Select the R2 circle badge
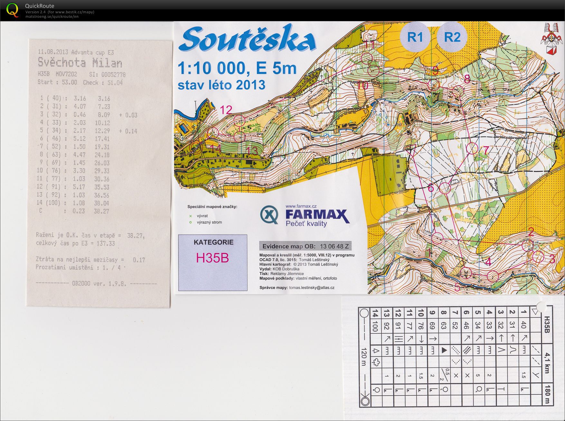Viewport: 565px width, 421px height. pyautogui.click(x=452, y=37)
